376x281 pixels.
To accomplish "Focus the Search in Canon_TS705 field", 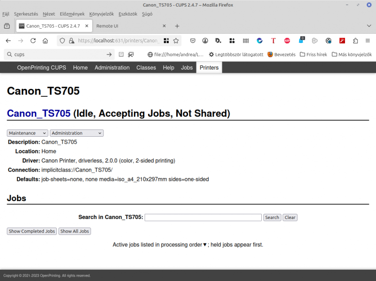I will [203, 218].
